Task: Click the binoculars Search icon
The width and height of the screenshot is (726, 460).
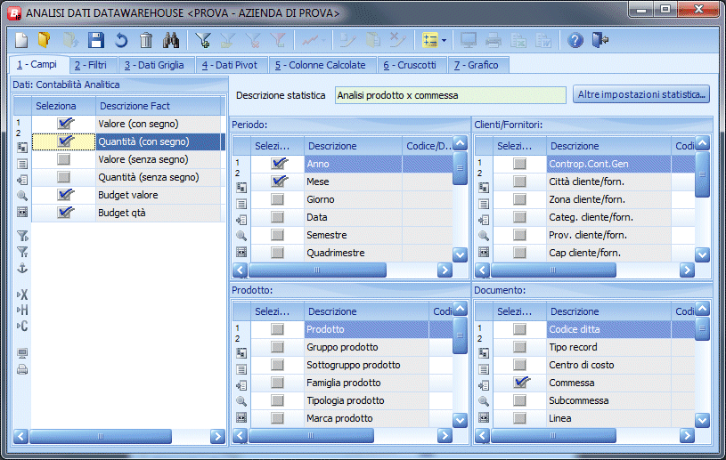Action: tap(171, 40)
